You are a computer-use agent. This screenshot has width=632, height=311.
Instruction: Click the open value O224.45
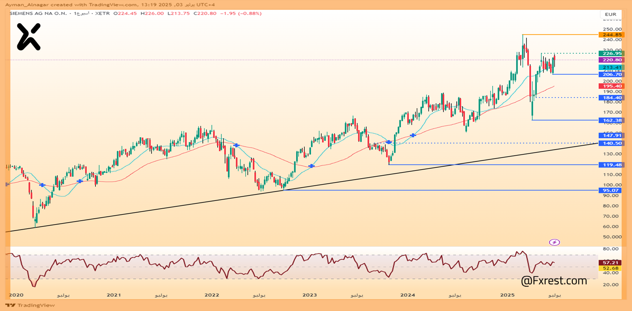point(126,13)
